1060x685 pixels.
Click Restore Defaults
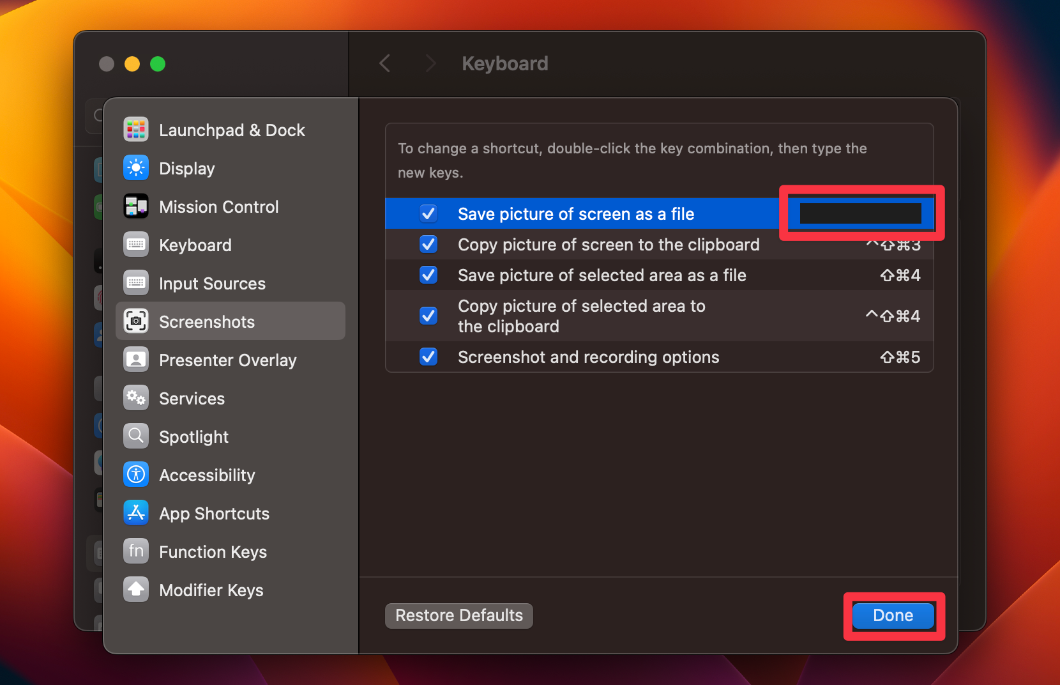[458, 615]
